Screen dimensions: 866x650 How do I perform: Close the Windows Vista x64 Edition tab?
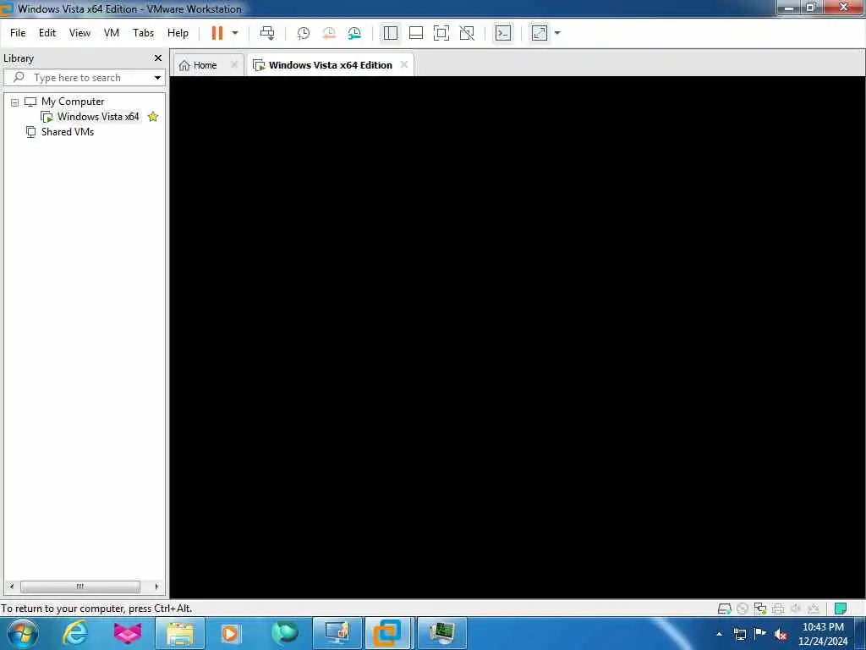pos(404,64)
